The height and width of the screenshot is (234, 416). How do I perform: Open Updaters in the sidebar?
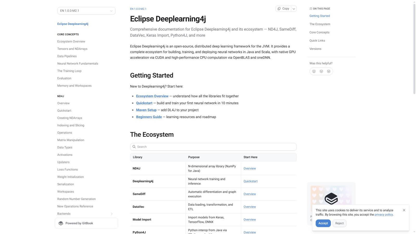pyautogui.click(x=63, y=162)
